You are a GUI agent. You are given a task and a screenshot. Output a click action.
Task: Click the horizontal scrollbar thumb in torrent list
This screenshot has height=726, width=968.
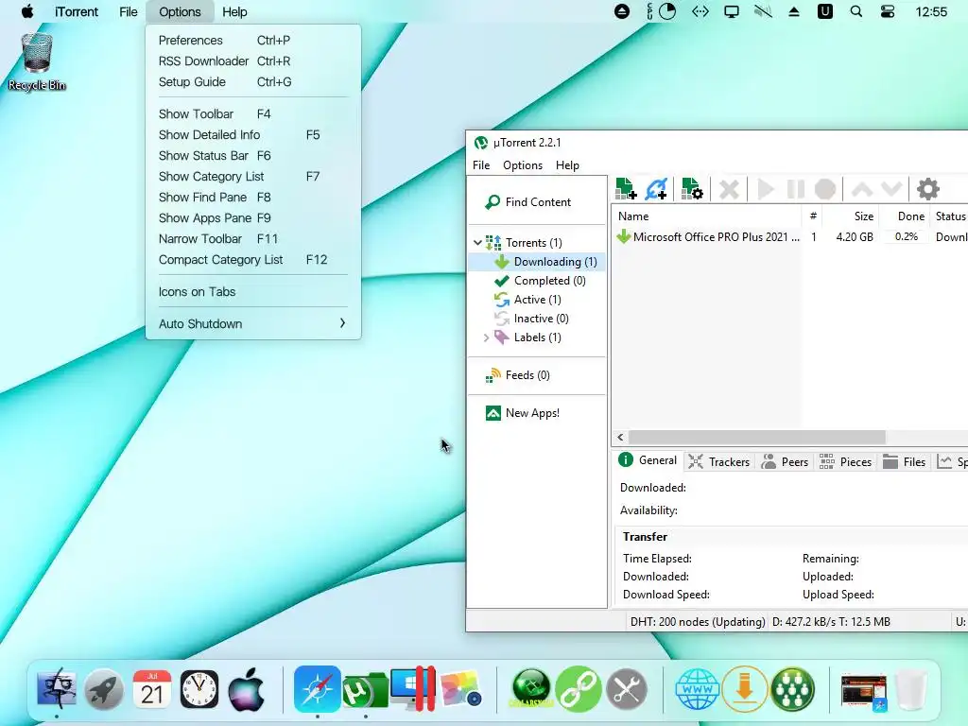point(757,437)
